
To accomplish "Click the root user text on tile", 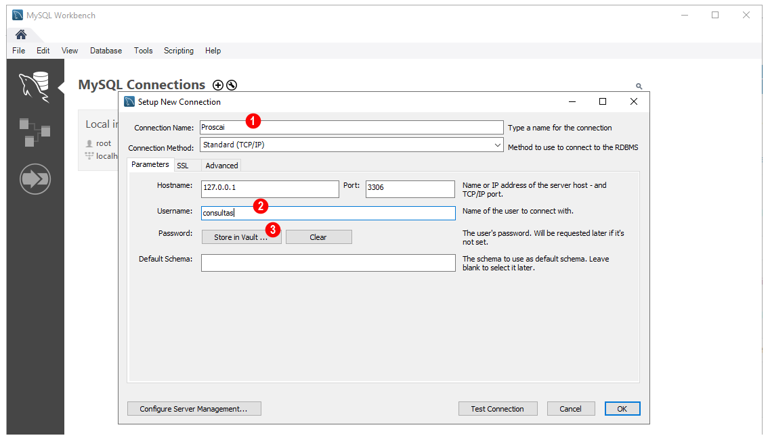I will tap(104, 143).
